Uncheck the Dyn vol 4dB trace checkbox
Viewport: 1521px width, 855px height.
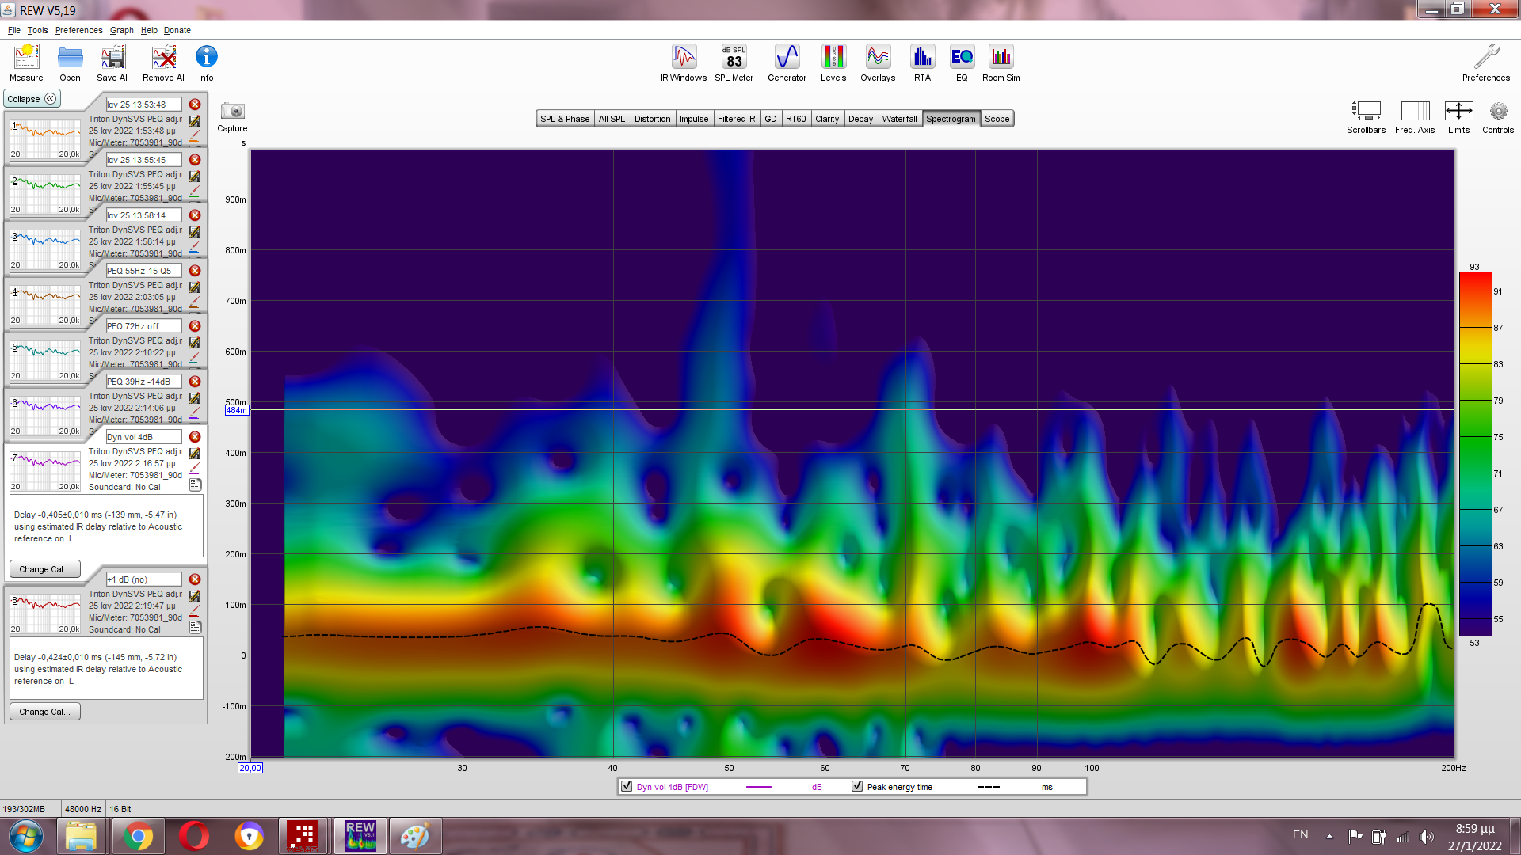coord(627,786)
